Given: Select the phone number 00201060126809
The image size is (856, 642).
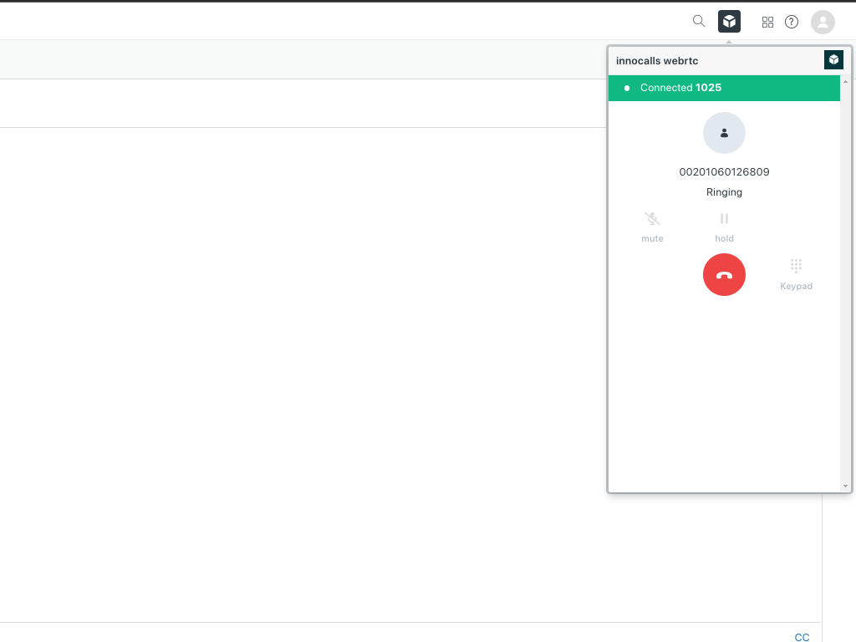Looking at the screenshot, I should [x=724, y=172].
